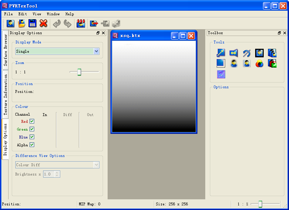Open the Display Mode dropdown showing Single

click(x=96, y=51)
